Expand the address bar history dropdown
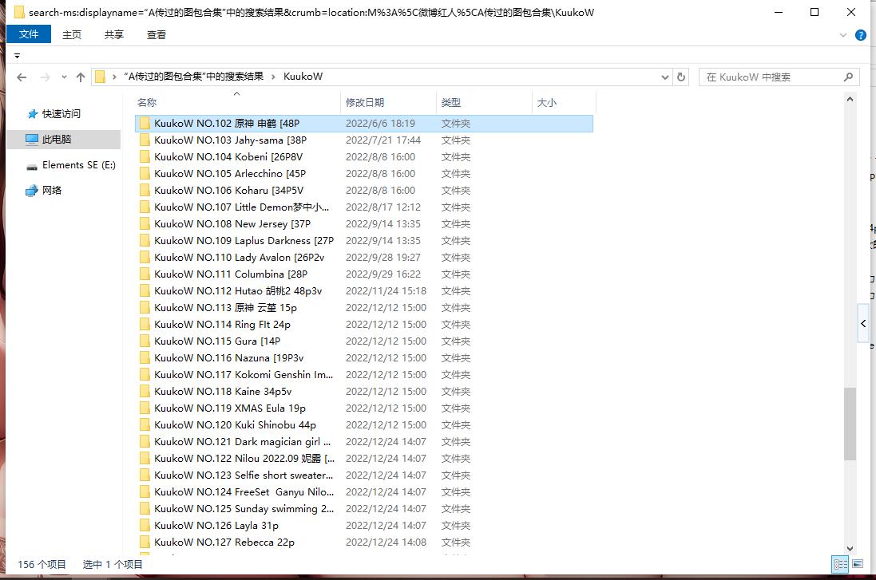Screen dimensions: 876x580 click(x=665, y=77)
